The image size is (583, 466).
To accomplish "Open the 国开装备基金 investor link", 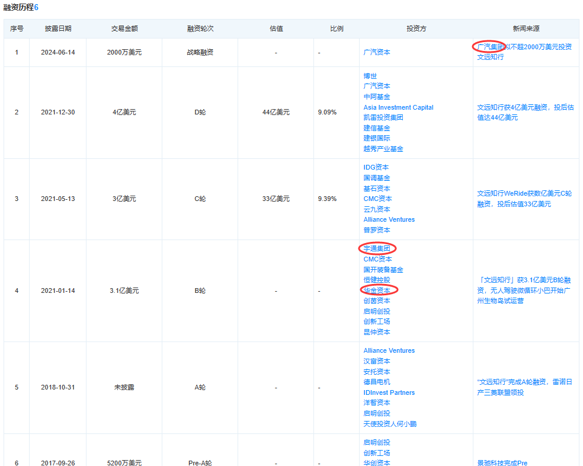I will point(383,270).
